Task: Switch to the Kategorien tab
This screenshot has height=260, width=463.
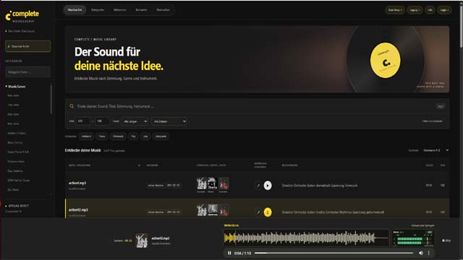Action: click(98, 9)
